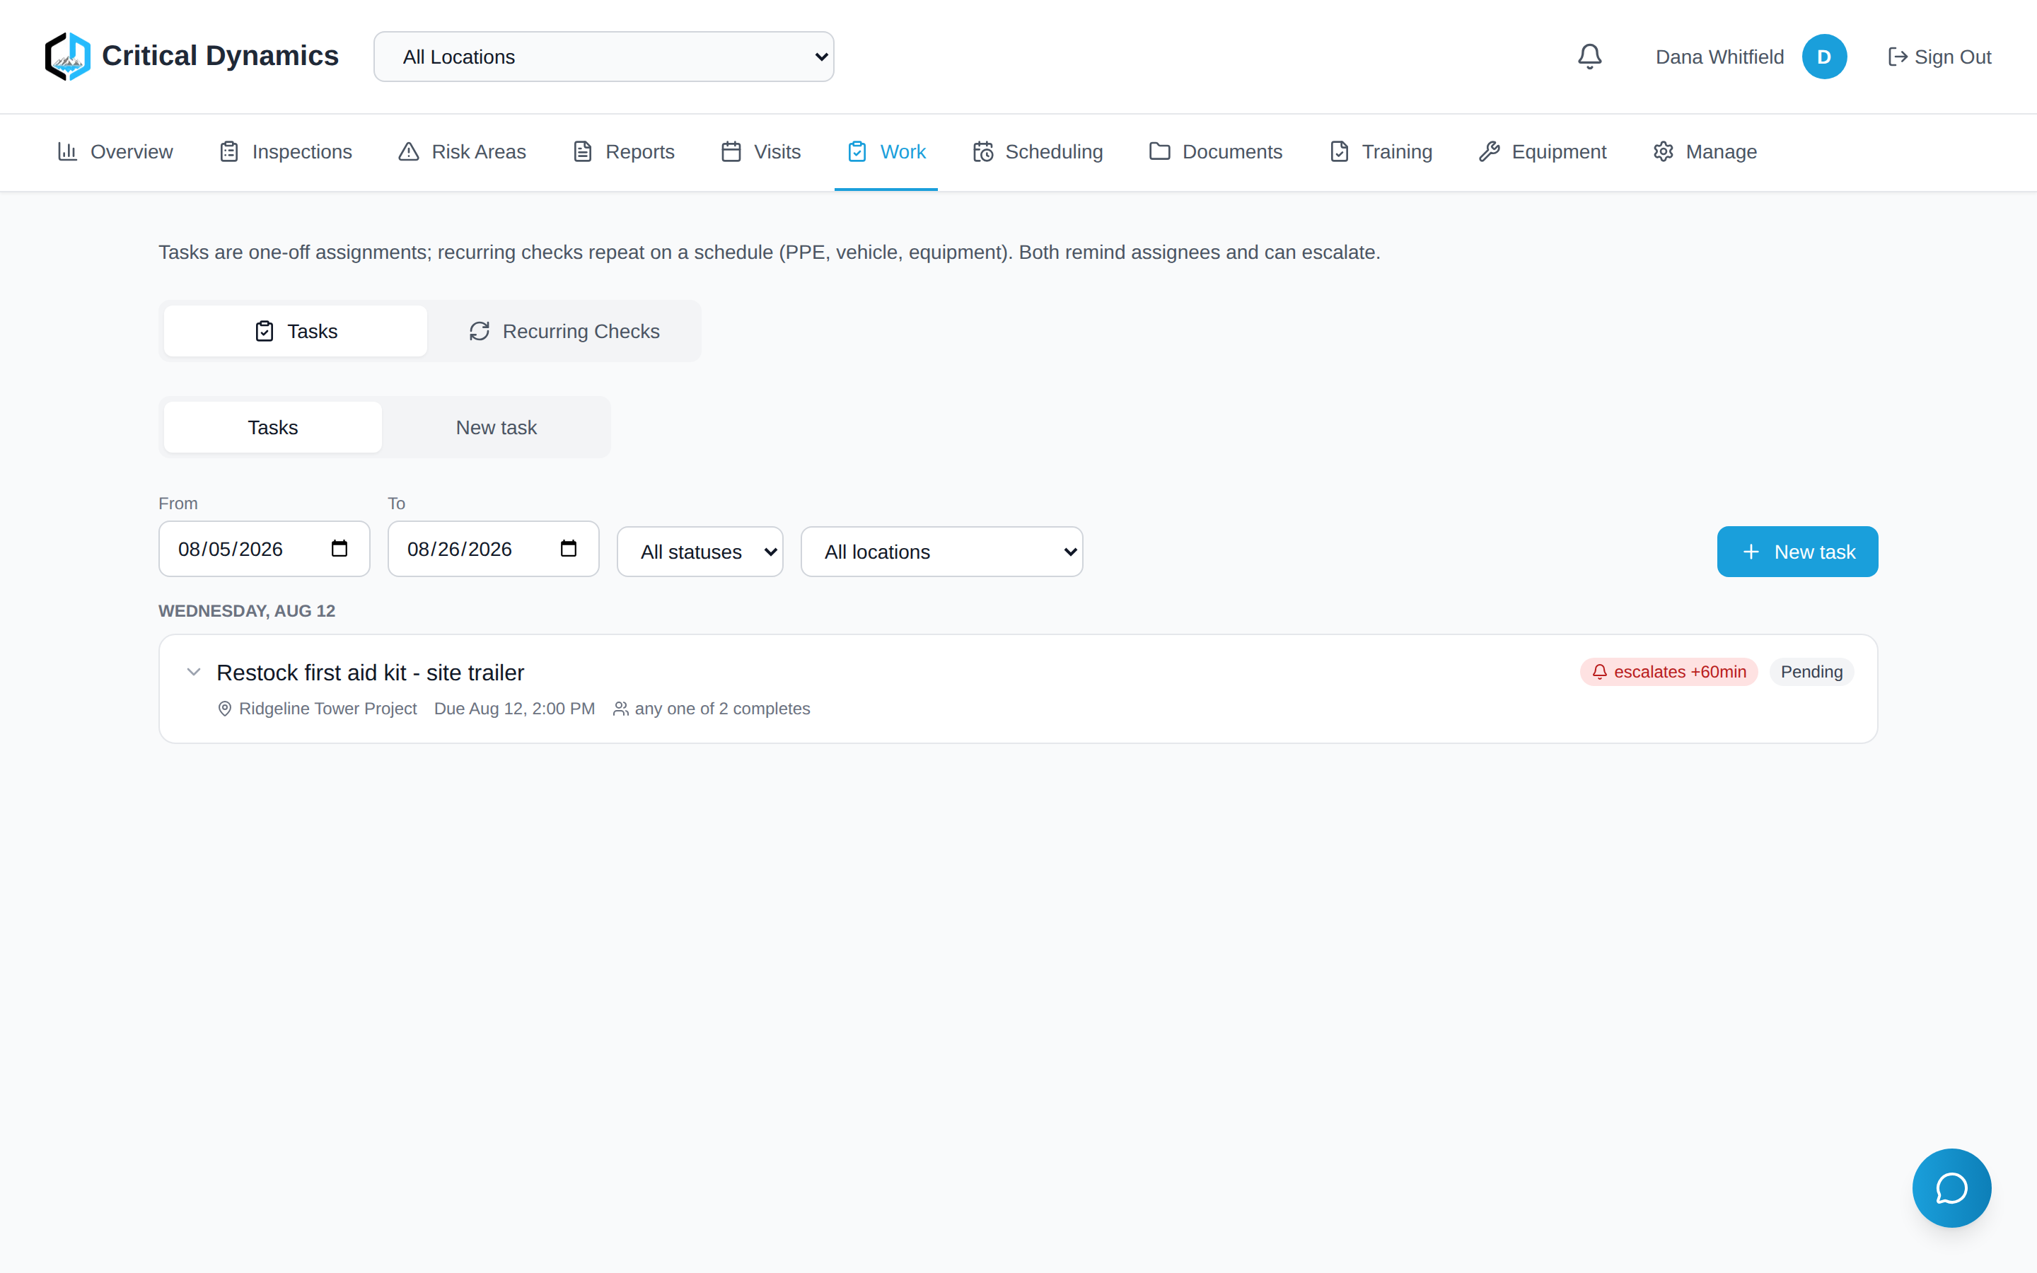The height and width of the screenshot is (1273, 2037).
Task: Click the Dana Whitfield avatar circle
Action: (x=1824, y=57)
